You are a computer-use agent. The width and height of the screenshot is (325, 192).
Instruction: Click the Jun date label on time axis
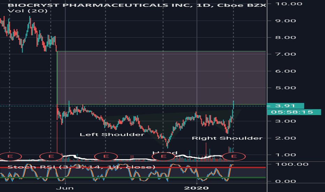65,188
